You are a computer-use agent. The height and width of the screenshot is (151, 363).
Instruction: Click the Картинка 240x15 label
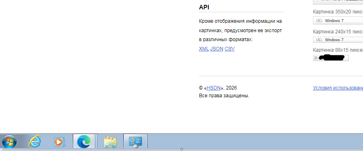pyautogui.click(x=338, y=31)
